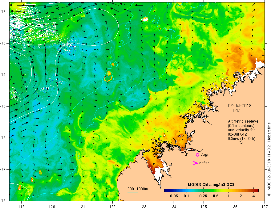The image size is (271, 210).
Task: Click color bar value 1
Action: pyautogui.click(x=228, y=196)
